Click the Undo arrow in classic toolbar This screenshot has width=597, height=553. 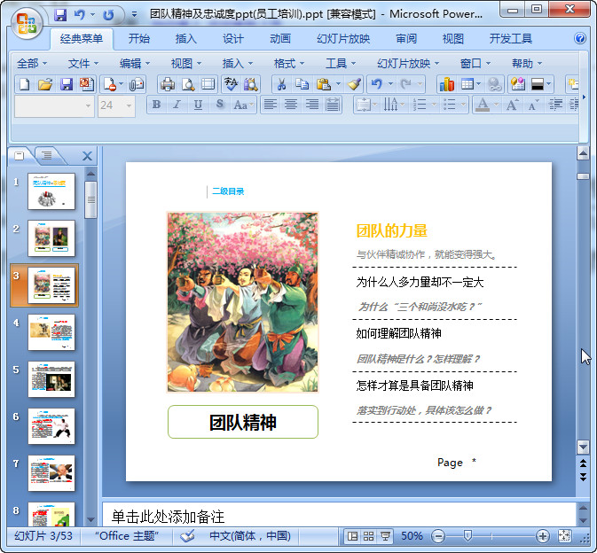point(376,84)
